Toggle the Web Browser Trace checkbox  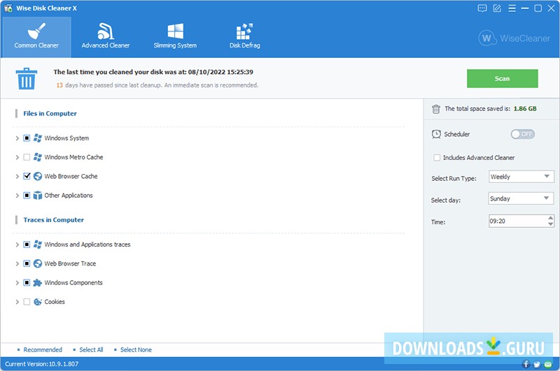point(27,263)
